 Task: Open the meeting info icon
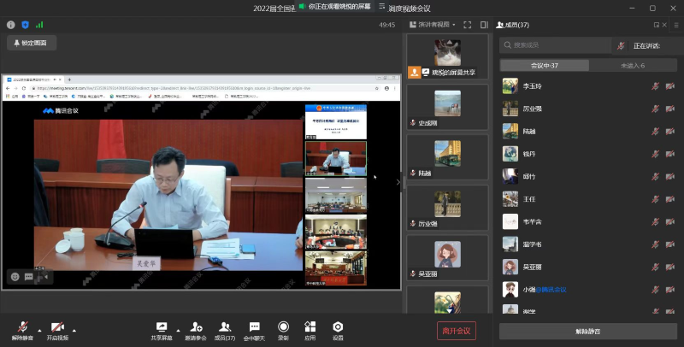[x=11, y=25]
